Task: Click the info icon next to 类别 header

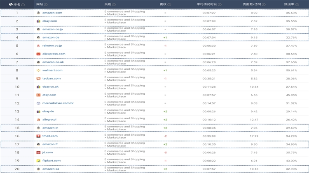Action: (114, 5)
